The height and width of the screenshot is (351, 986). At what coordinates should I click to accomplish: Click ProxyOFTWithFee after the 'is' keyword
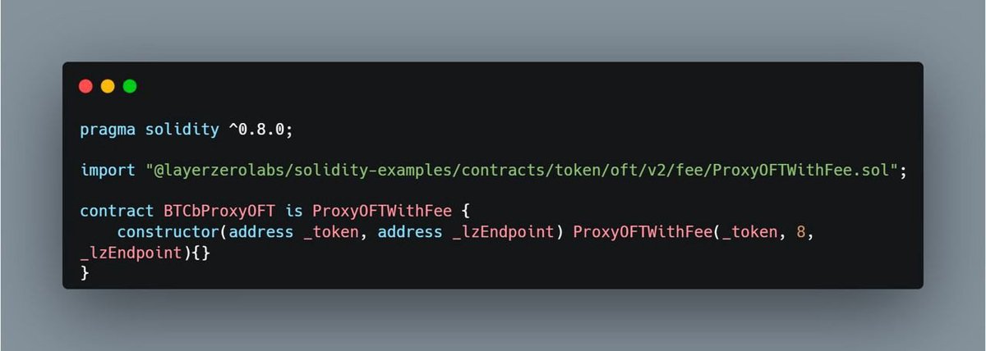click(x=380, y=212)
